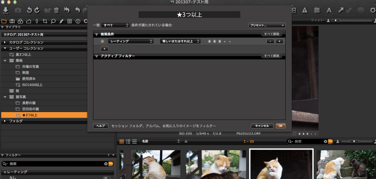Open the Color tool tab icon
The image size is (376, 179).
(20, 21)
